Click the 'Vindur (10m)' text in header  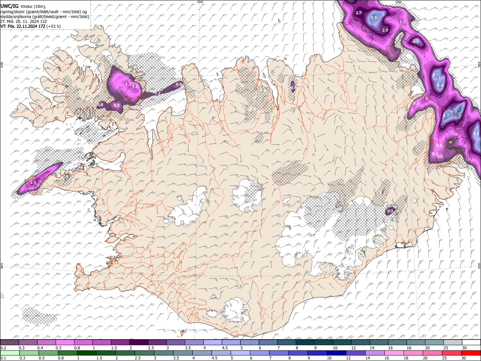[33, 6]
